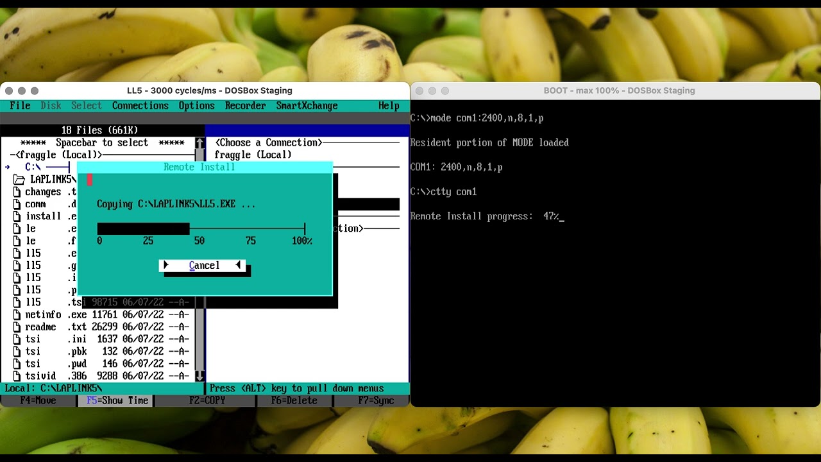Click the "Spacebar to select" heading
This screenshot has height=462, width=821.
point(101,143)
